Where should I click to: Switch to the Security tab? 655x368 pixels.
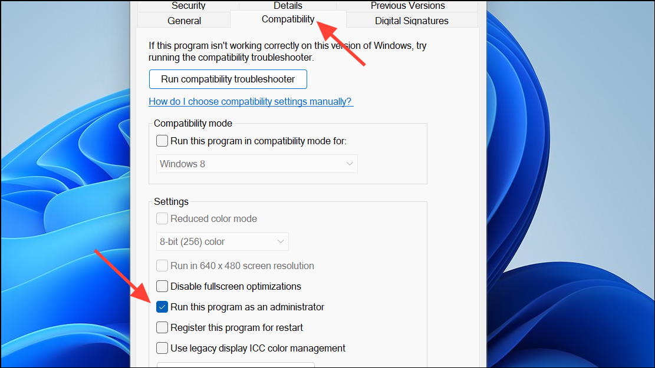tap(188, 5)
